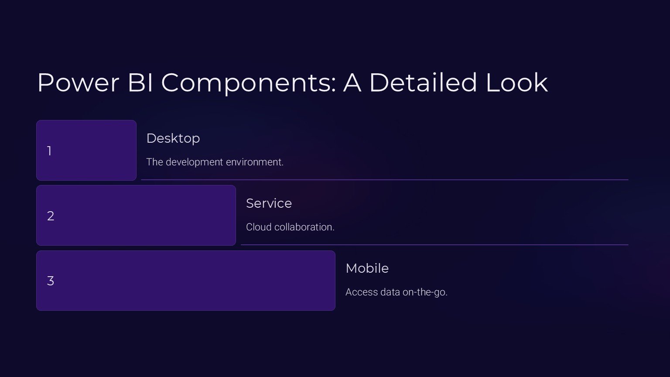Viewport: 670px width, 377px height.
Task: Click the word "BI" in the title
Action: point(140,82)
